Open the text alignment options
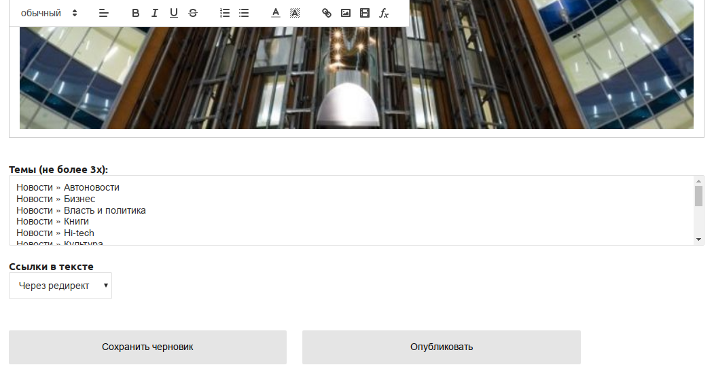The height and width of the screenshot is (386, 714). click(x=104, y=13)
